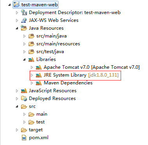The image size is (148, 145).
Task: Expand the src/main/resources source folder
Action: coord(24,44)
